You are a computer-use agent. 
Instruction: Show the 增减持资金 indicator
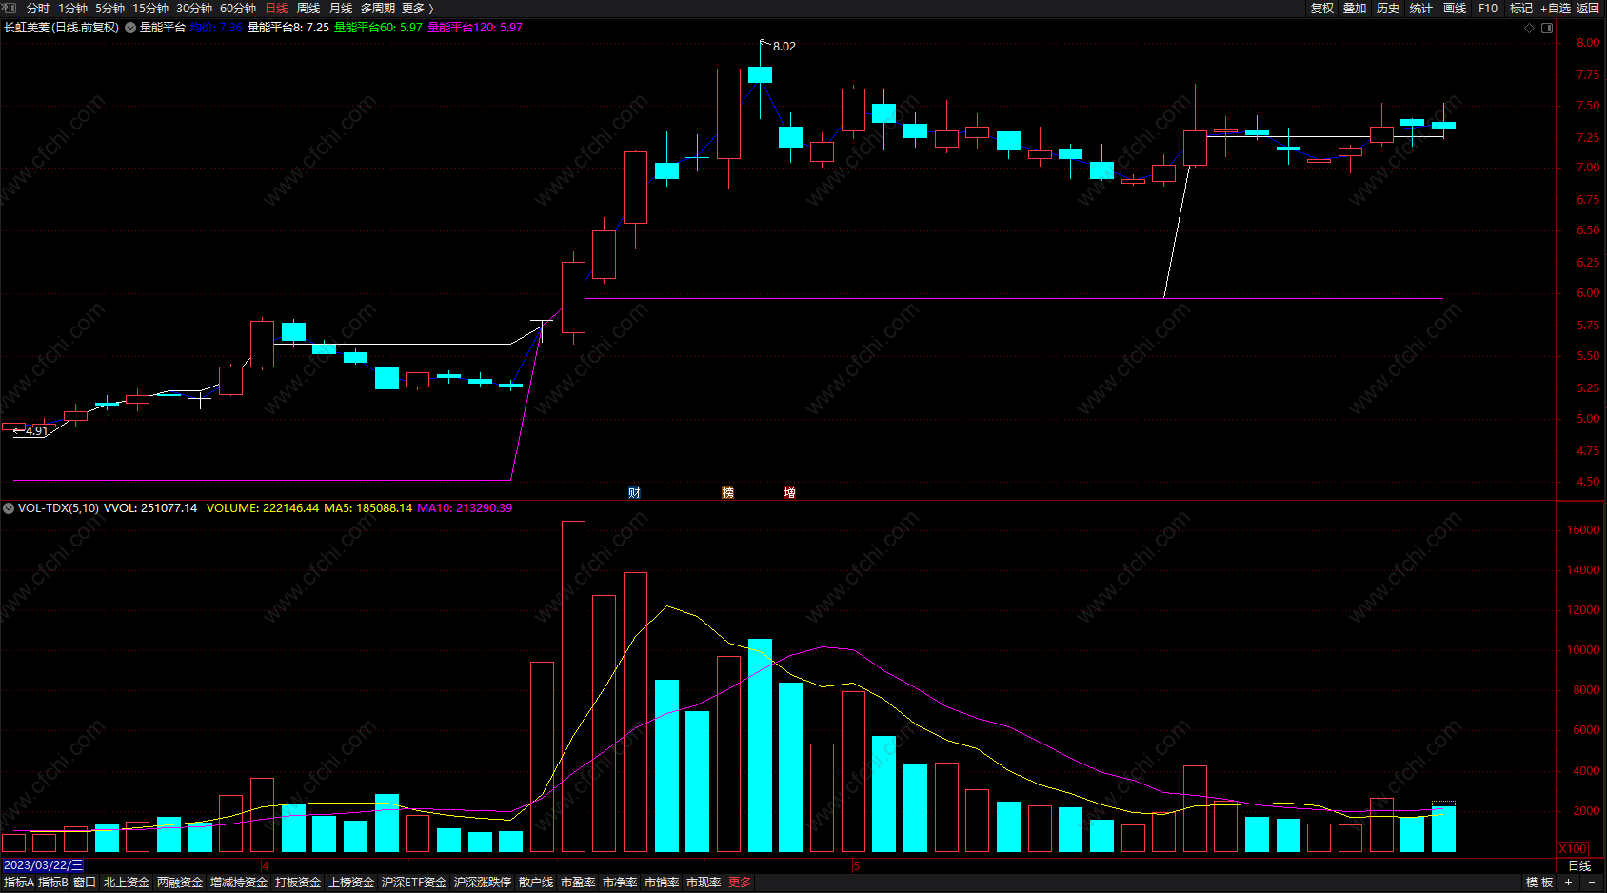[x=239, y=883]
